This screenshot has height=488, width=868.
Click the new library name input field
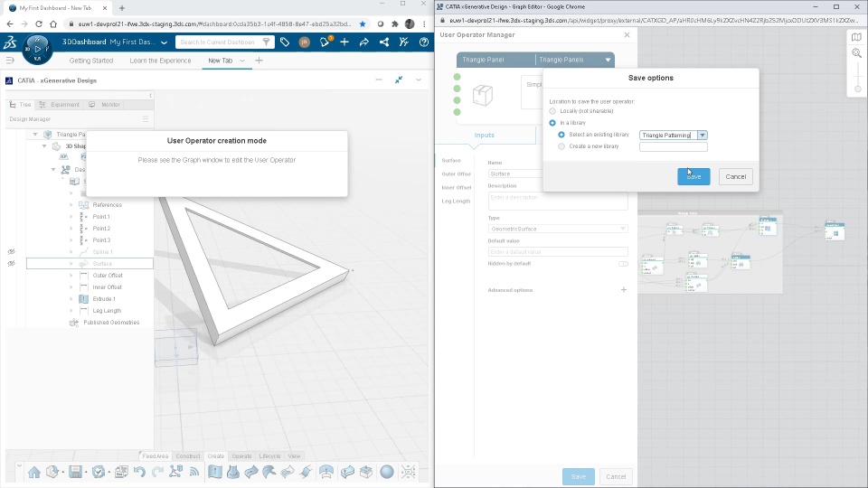[x=673, y=146]
